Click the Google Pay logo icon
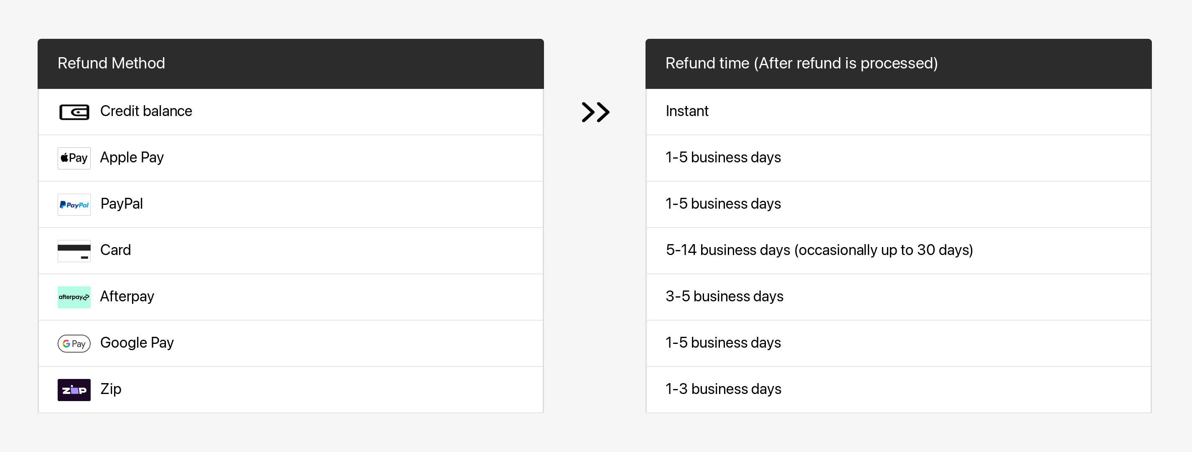 (x=74, y=343)
